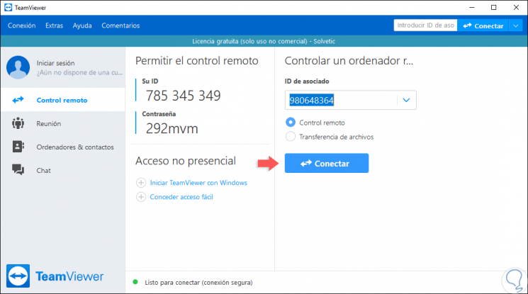Click the TeamViewer logo at bottom left
Screen dimensions: 528x294
(55, 276)
